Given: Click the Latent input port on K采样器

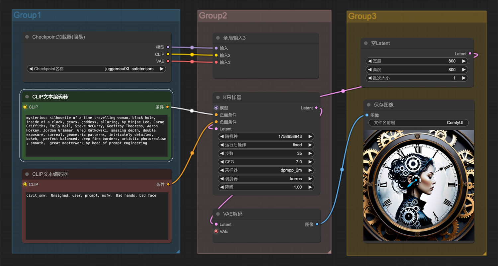Looking at the screenshot, I should (x=216, y=129).
